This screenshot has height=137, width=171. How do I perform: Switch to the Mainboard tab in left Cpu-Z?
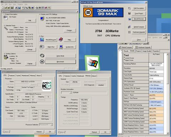(25, 76)
